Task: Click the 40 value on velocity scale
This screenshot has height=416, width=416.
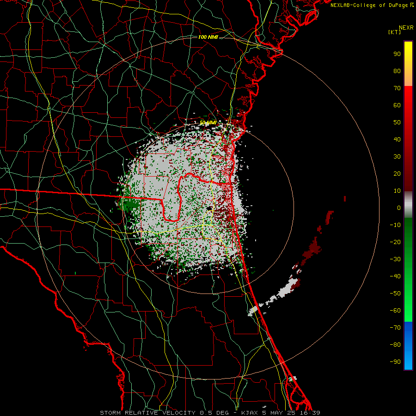Action: [397, 139]
